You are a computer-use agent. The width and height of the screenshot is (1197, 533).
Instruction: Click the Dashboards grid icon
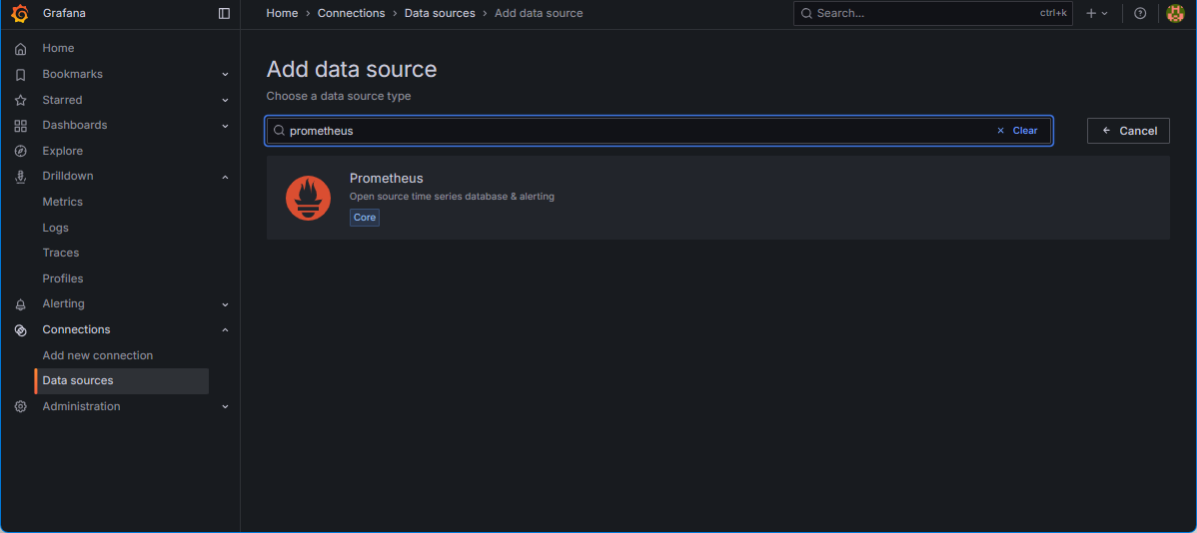[x=20, y=126]
